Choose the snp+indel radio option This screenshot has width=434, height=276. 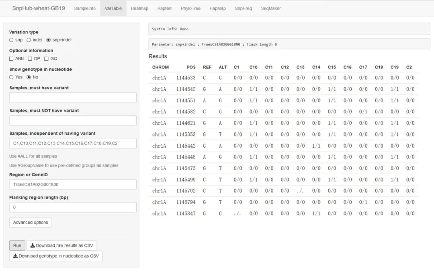pos(49,40)
